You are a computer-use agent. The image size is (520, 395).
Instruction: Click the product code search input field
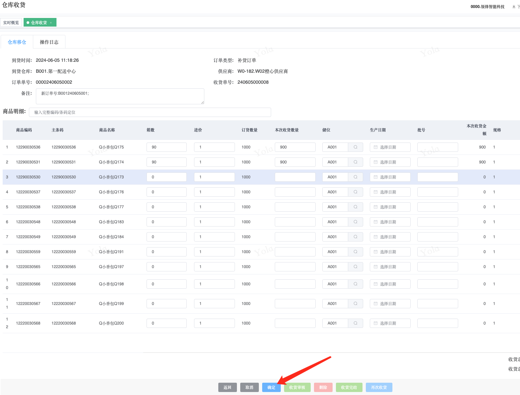tap(150, 112)
